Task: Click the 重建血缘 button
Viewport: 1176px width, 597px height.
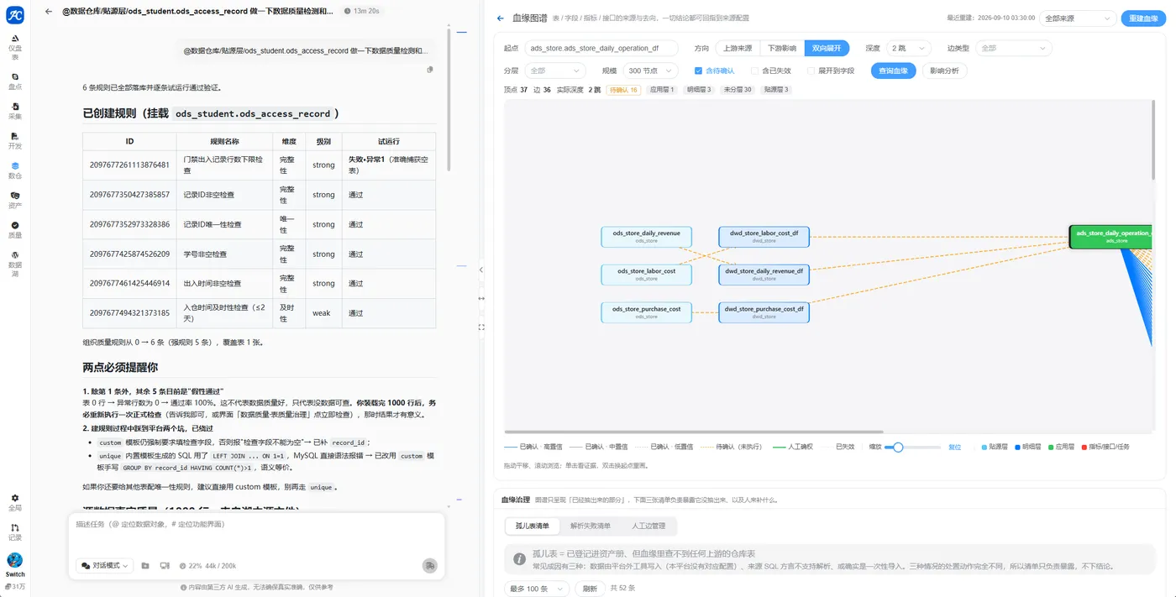Action: [1143, 18]
